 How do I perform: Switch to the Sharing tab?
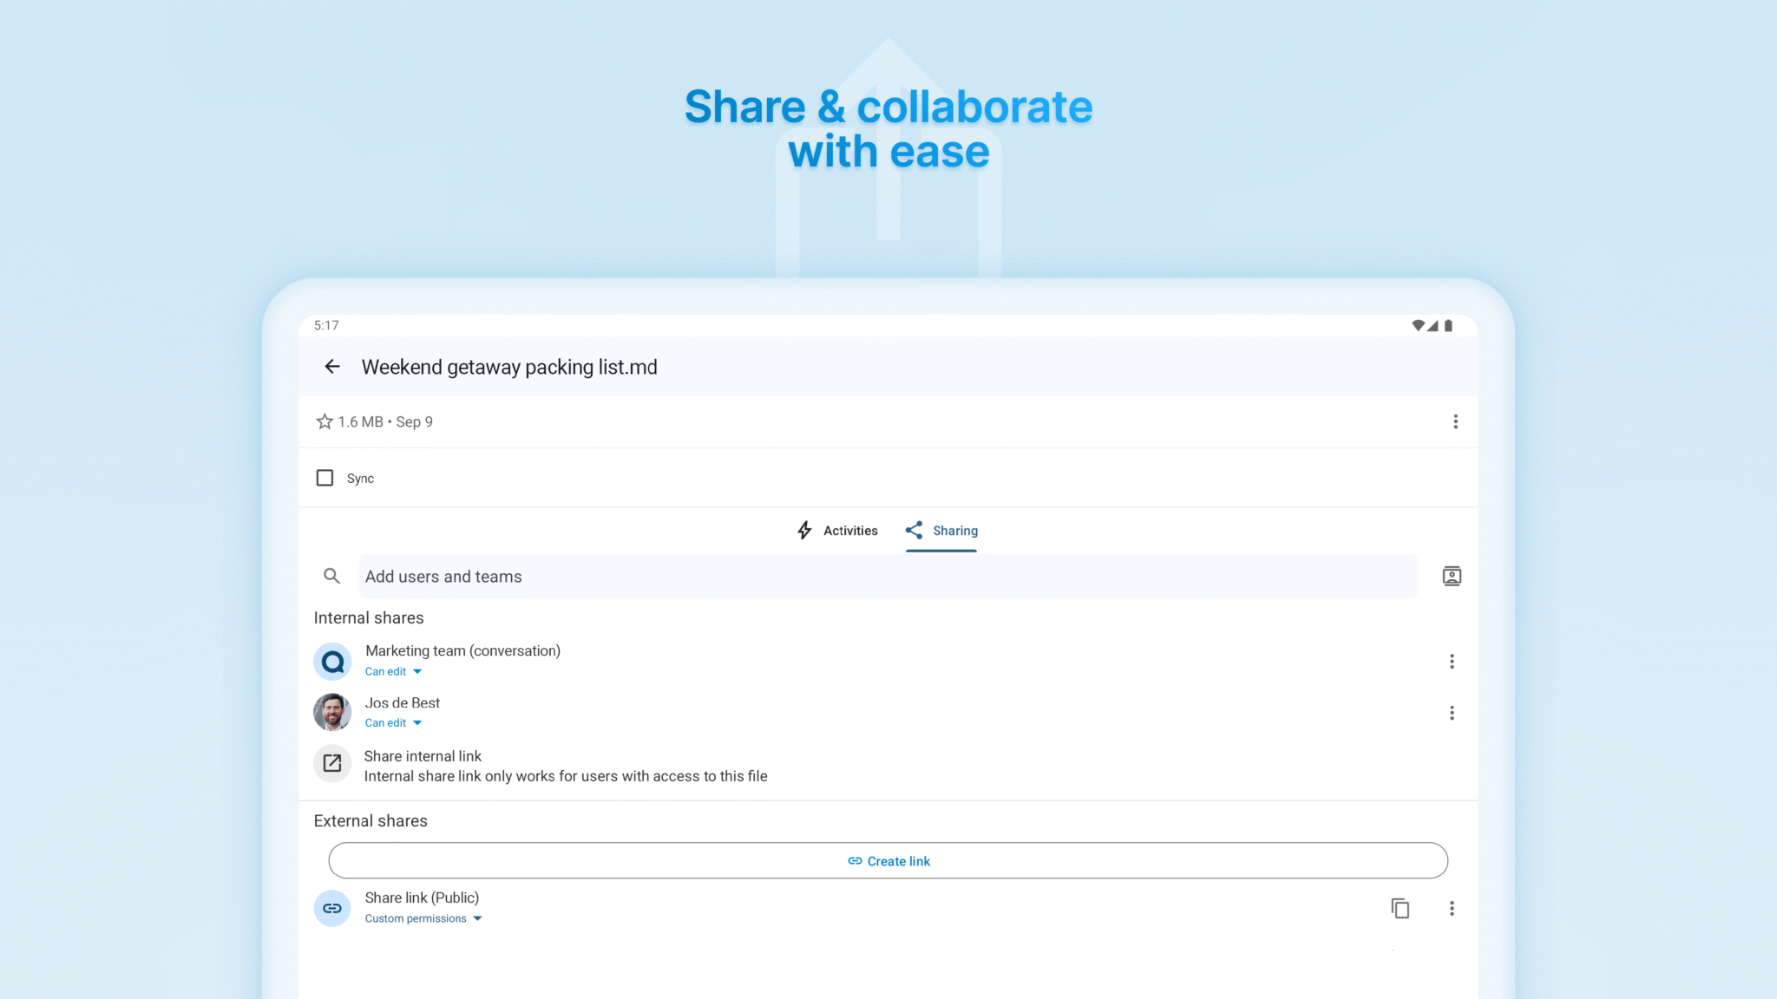(x=941, y=530)
